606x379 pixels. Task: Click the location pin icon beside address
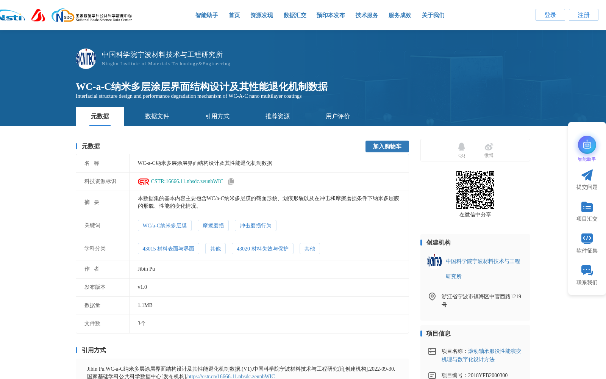[432, 296]
